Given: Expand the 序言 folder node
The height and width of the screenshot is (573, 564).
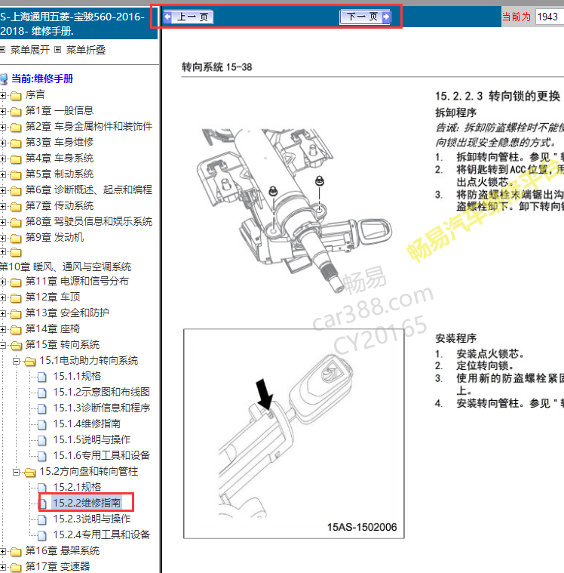Looking at the screenshot, I should [3, 96].
